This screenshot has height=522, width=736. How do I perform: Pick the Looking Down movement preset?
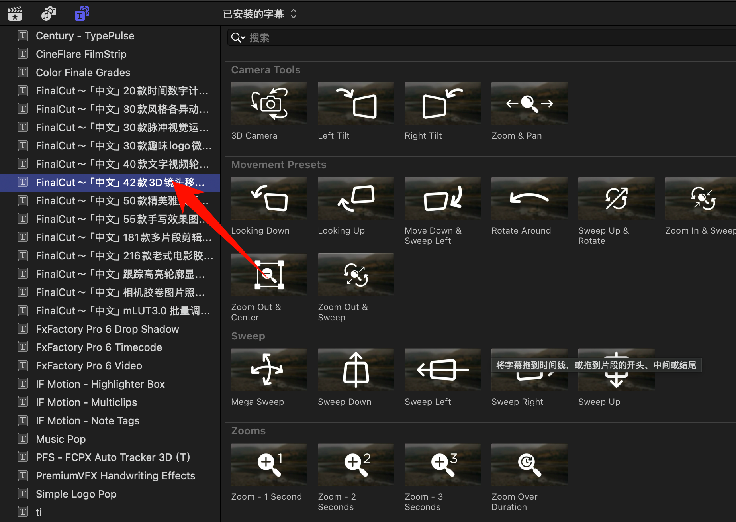pos(269,198)
